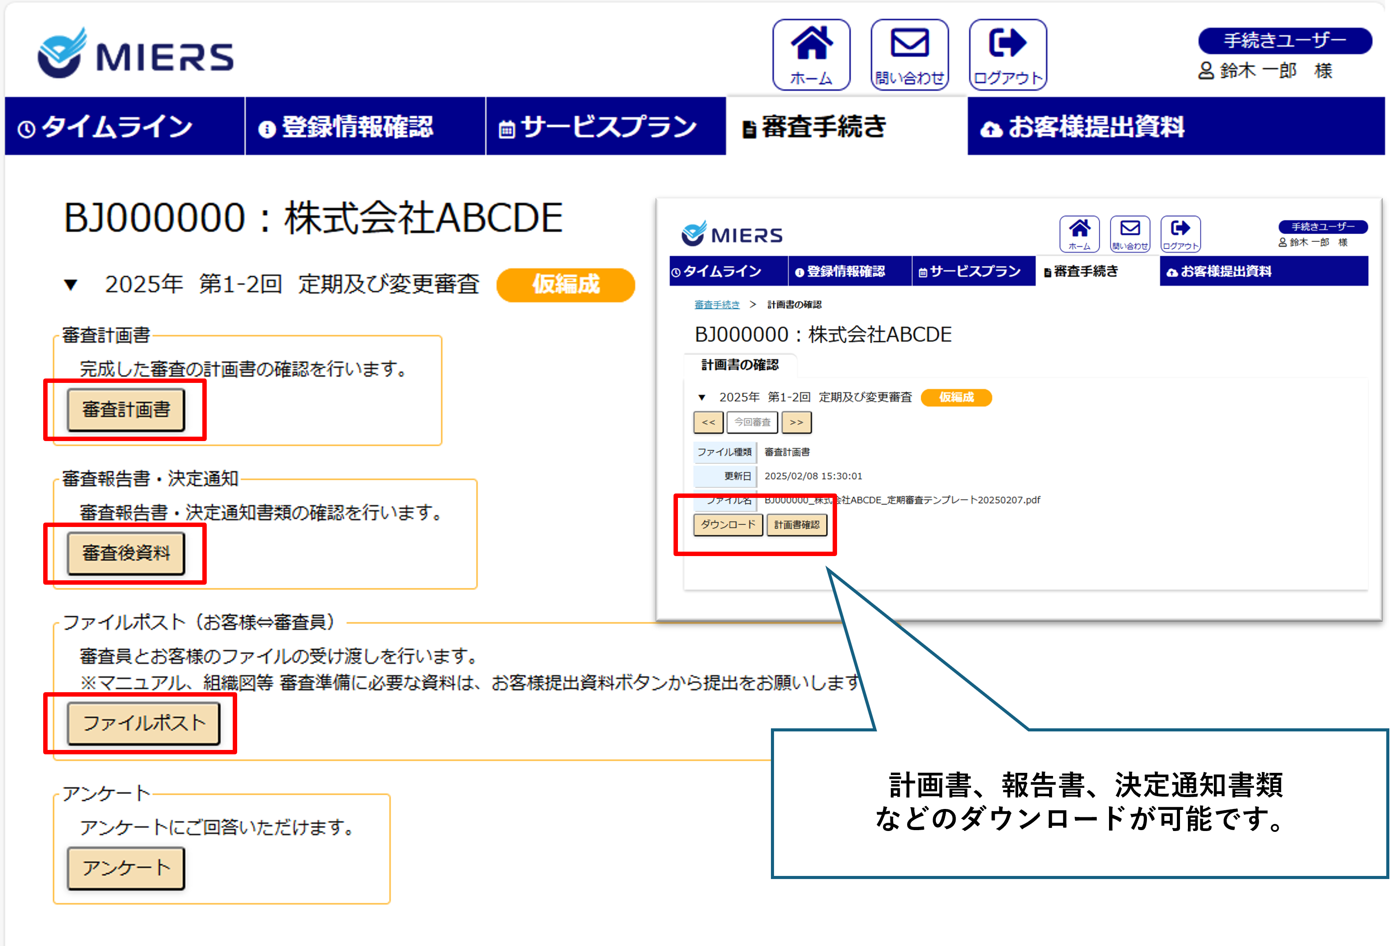Click the 審査手続き breadcrumb link
The width and height of the screenshot is (1392, 946).
coord(716,305)
